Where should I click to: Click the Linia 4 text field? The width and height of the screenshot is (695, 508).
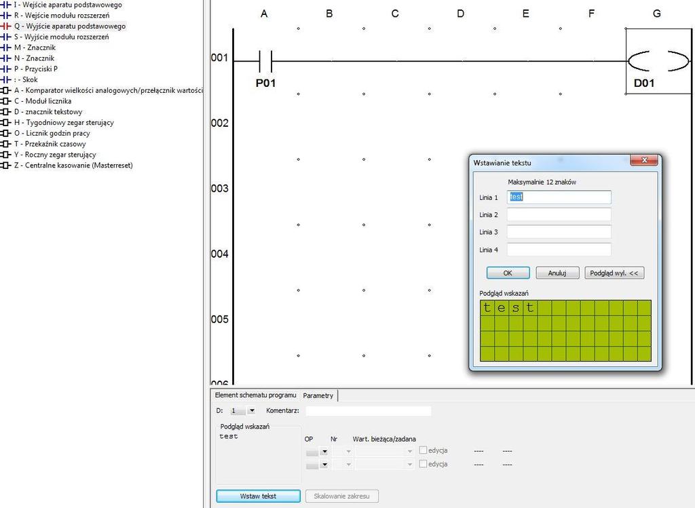pos(559,250)
